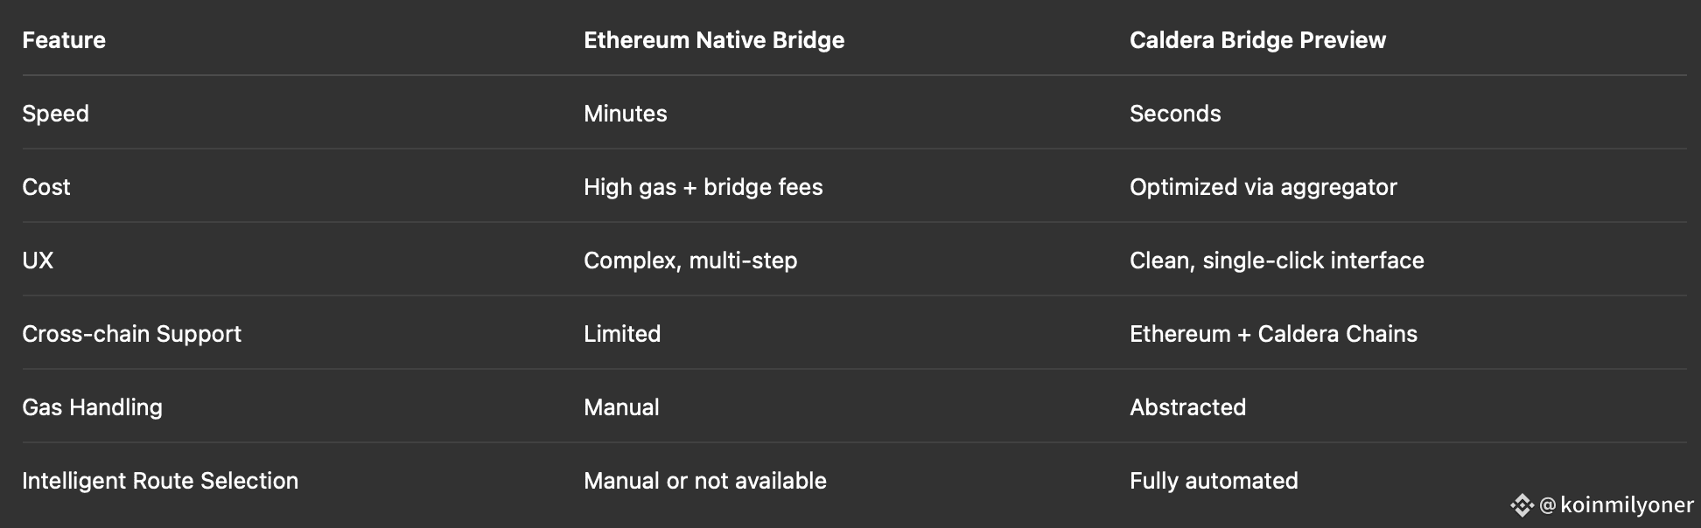Select the Fully automated cell
1701x528 pixels.
[x=1214, y=481]
